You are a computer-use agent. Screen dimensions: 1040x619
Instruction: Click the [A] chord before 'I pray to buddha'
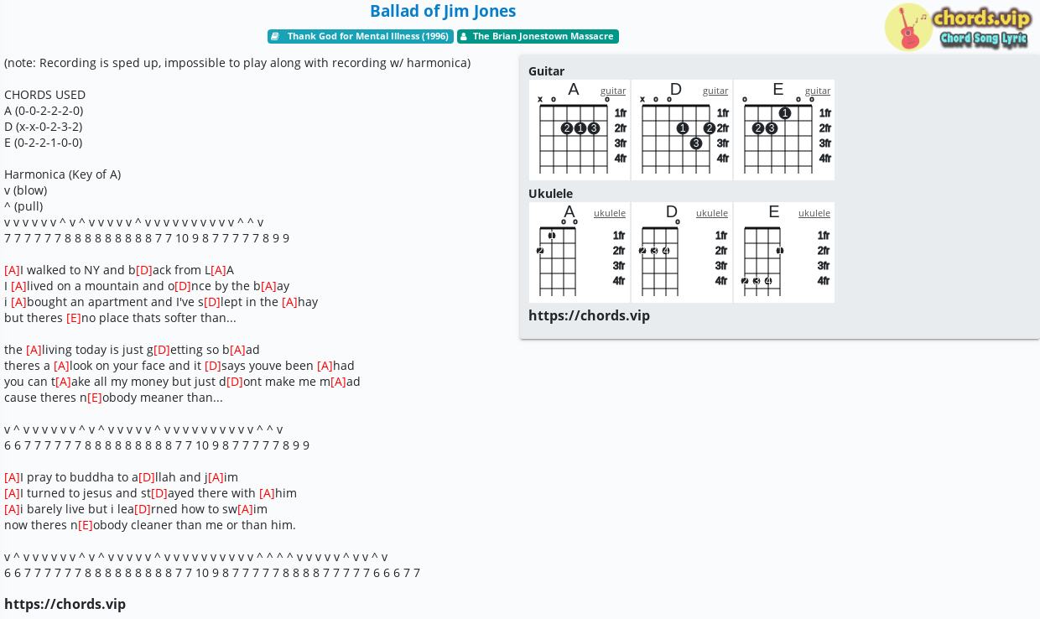click(12, 477)
